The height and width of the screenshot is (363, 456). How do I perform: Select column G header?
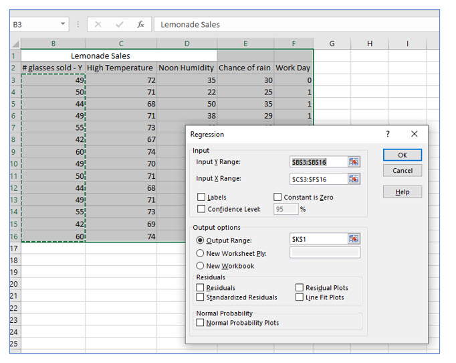(x=332, y=44)
